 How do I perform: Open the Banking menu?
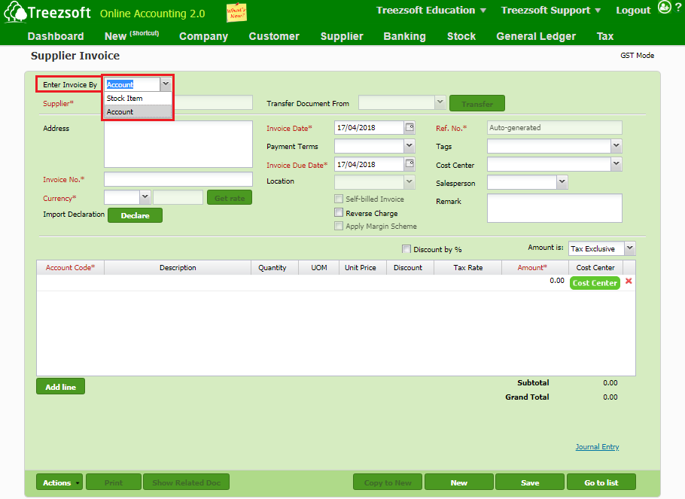pos(404,36)
